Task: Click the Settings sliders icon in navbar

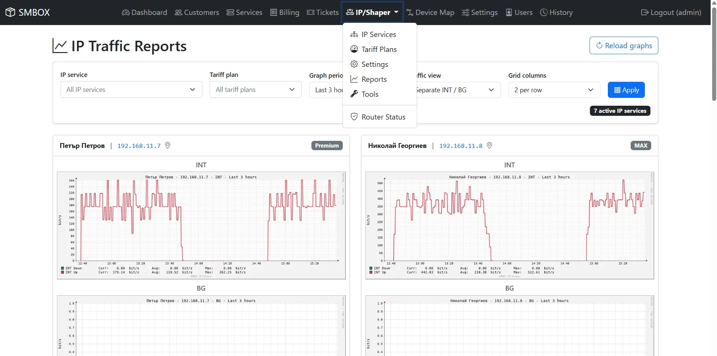Action: pyautogui.click(x=465, y=12)
